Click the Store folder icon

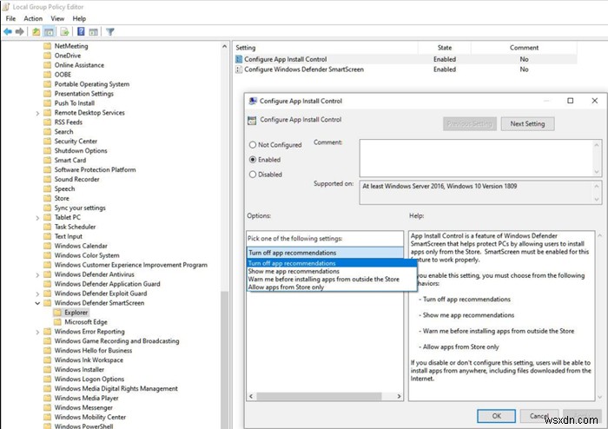(47, 198)
